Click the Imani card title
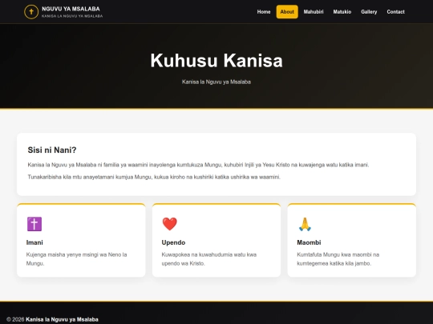The image size is (433, 324). tap(34, 242)
